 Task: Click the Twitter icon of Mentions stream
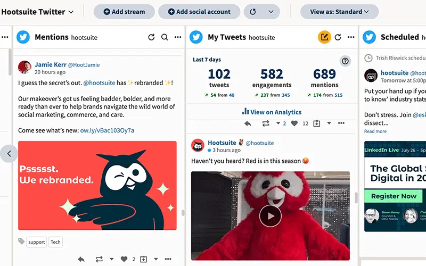(x=23, y=37)
